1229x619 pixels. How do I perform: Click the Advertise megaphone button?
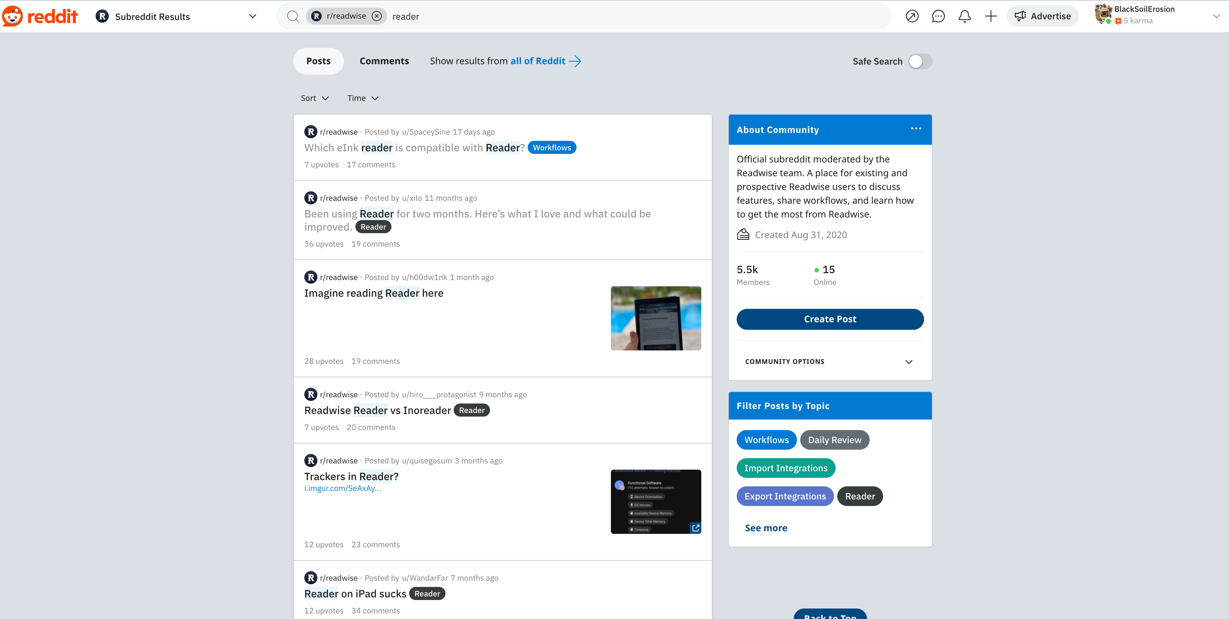[1042, 16]
